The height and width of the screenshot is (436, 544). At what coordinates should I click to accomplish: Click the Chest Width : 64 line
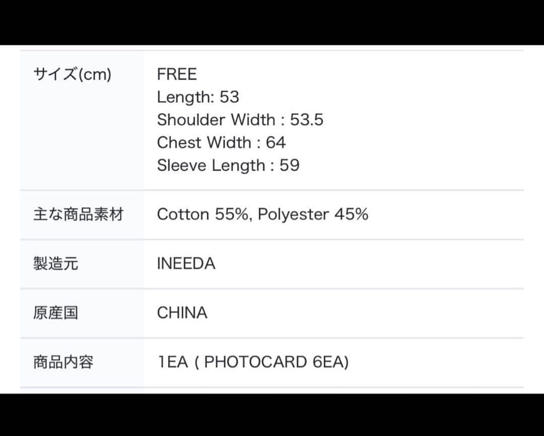pyautogui.click(x=221, y=142)
